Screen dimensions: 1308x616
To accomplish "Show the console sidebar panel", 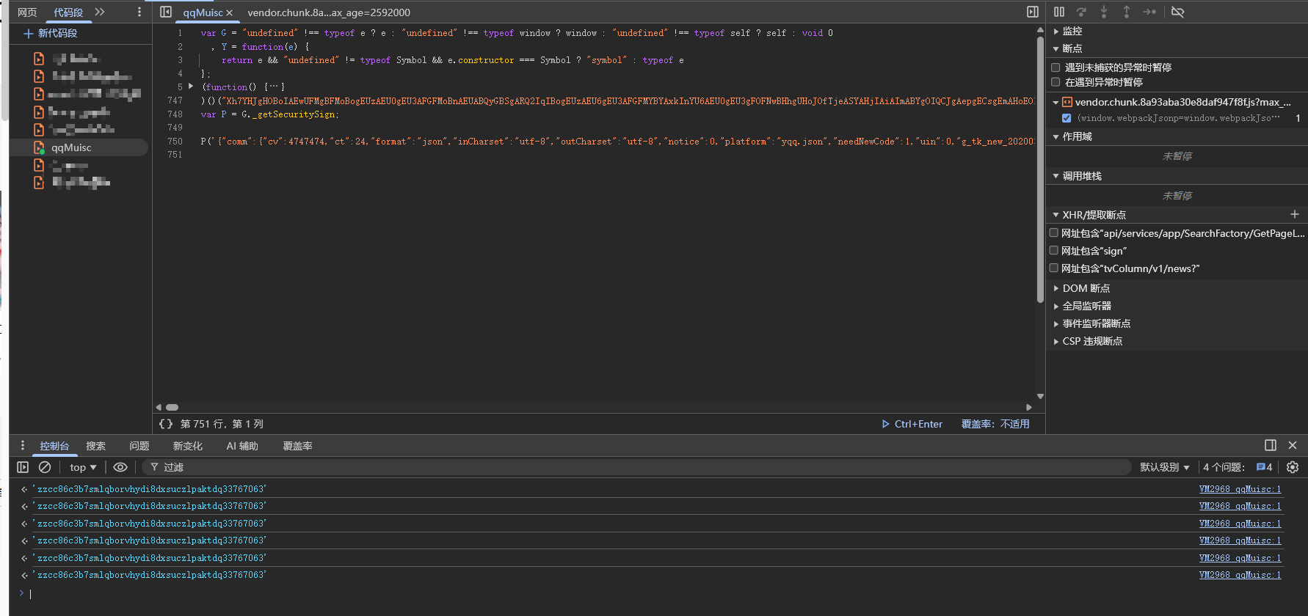I will coord(23,467).
